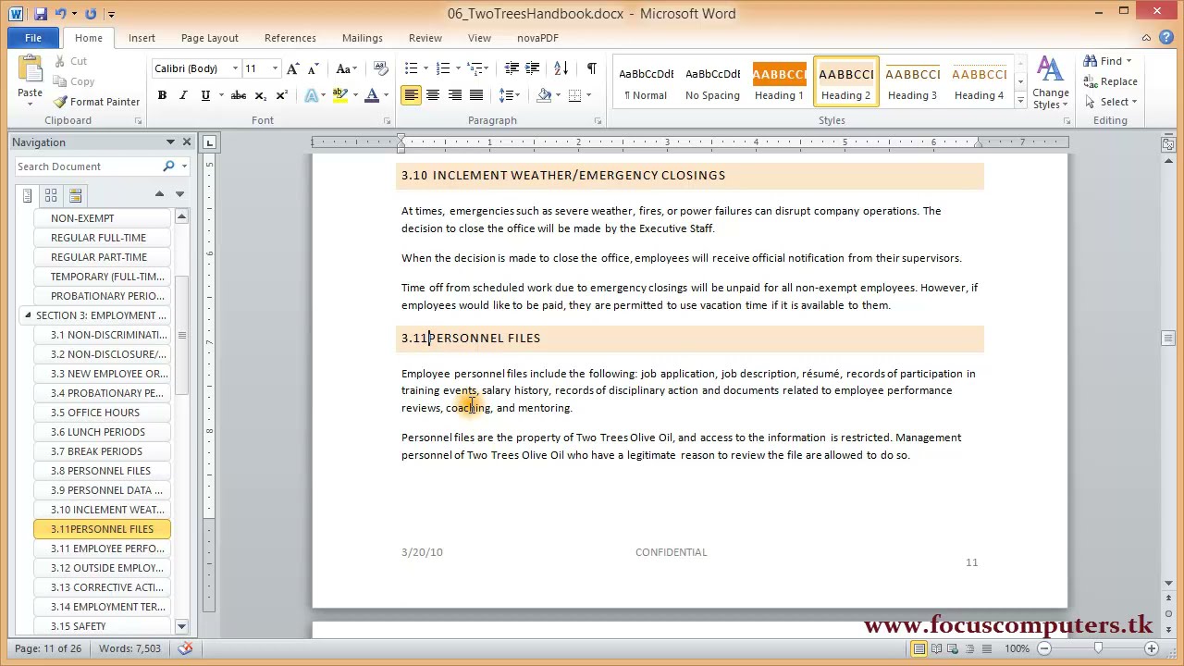Open the File tab
Image resolution: width=1184 pixels, height=666 pixels.
(33, 38)
